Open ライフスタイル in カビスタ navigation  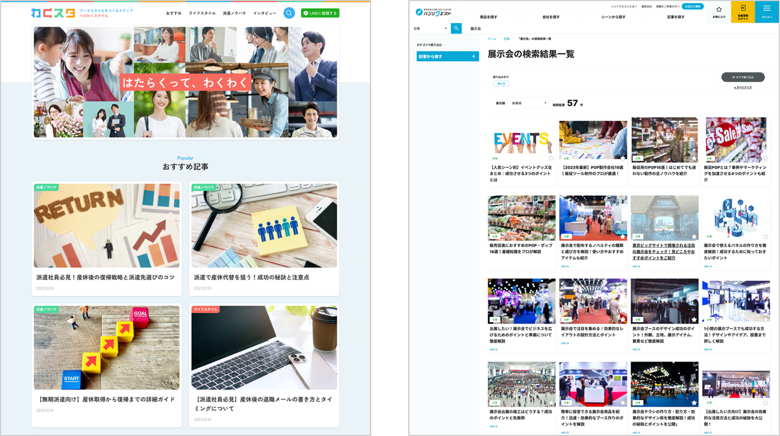click(202, 13)
